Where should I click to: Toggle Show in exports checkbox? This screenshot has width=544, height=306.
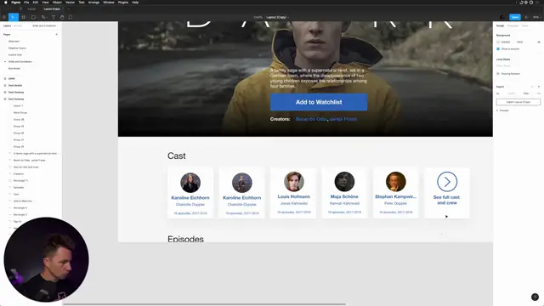(498, 49)
